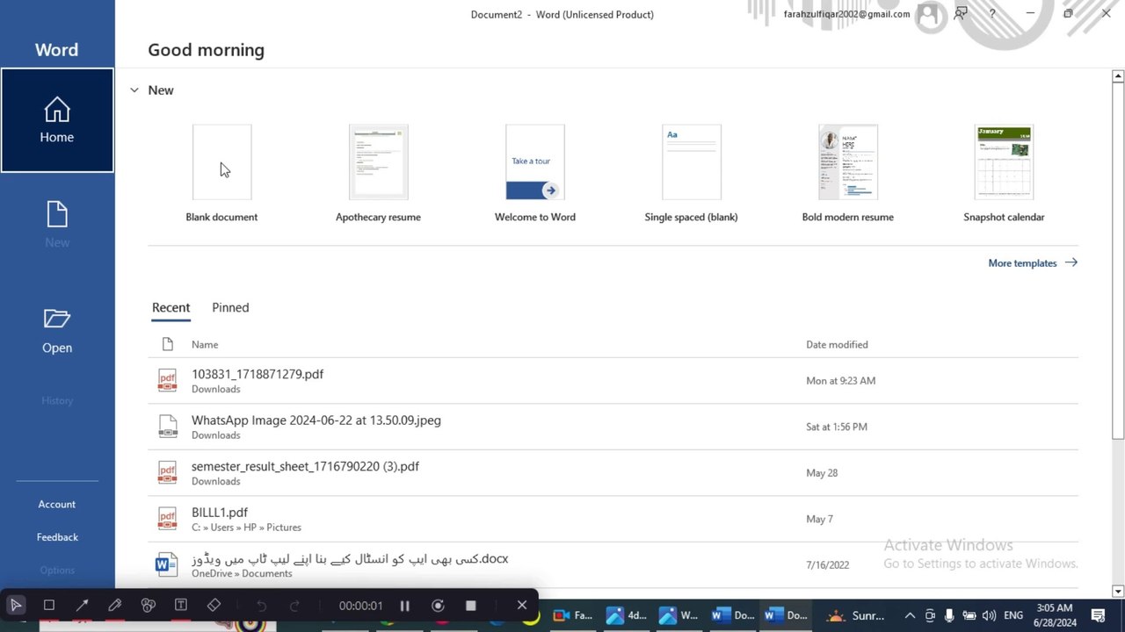
Task: Open Account from the sidebar
Action: (57, 504)
